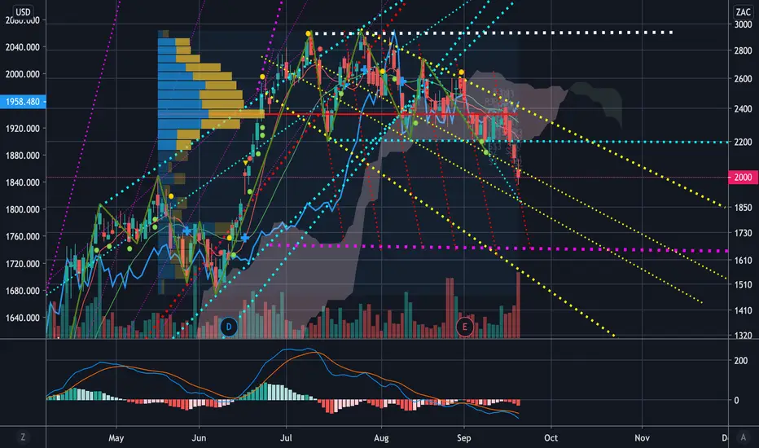Click the Oct date label
Screen dimensions: 759x448
(551, 438)
